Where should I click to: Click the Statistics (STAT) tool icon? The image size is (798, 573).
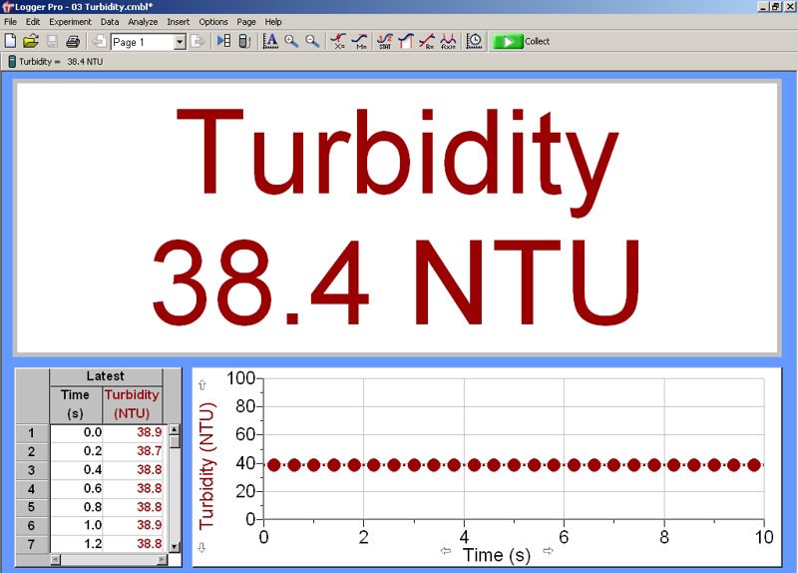384,41
